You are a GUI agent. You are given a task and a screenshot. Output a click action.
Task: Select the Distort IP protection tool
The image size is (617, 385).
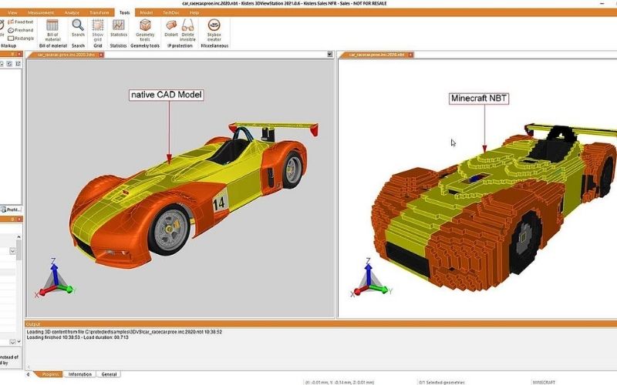click(x=171, y=28)
